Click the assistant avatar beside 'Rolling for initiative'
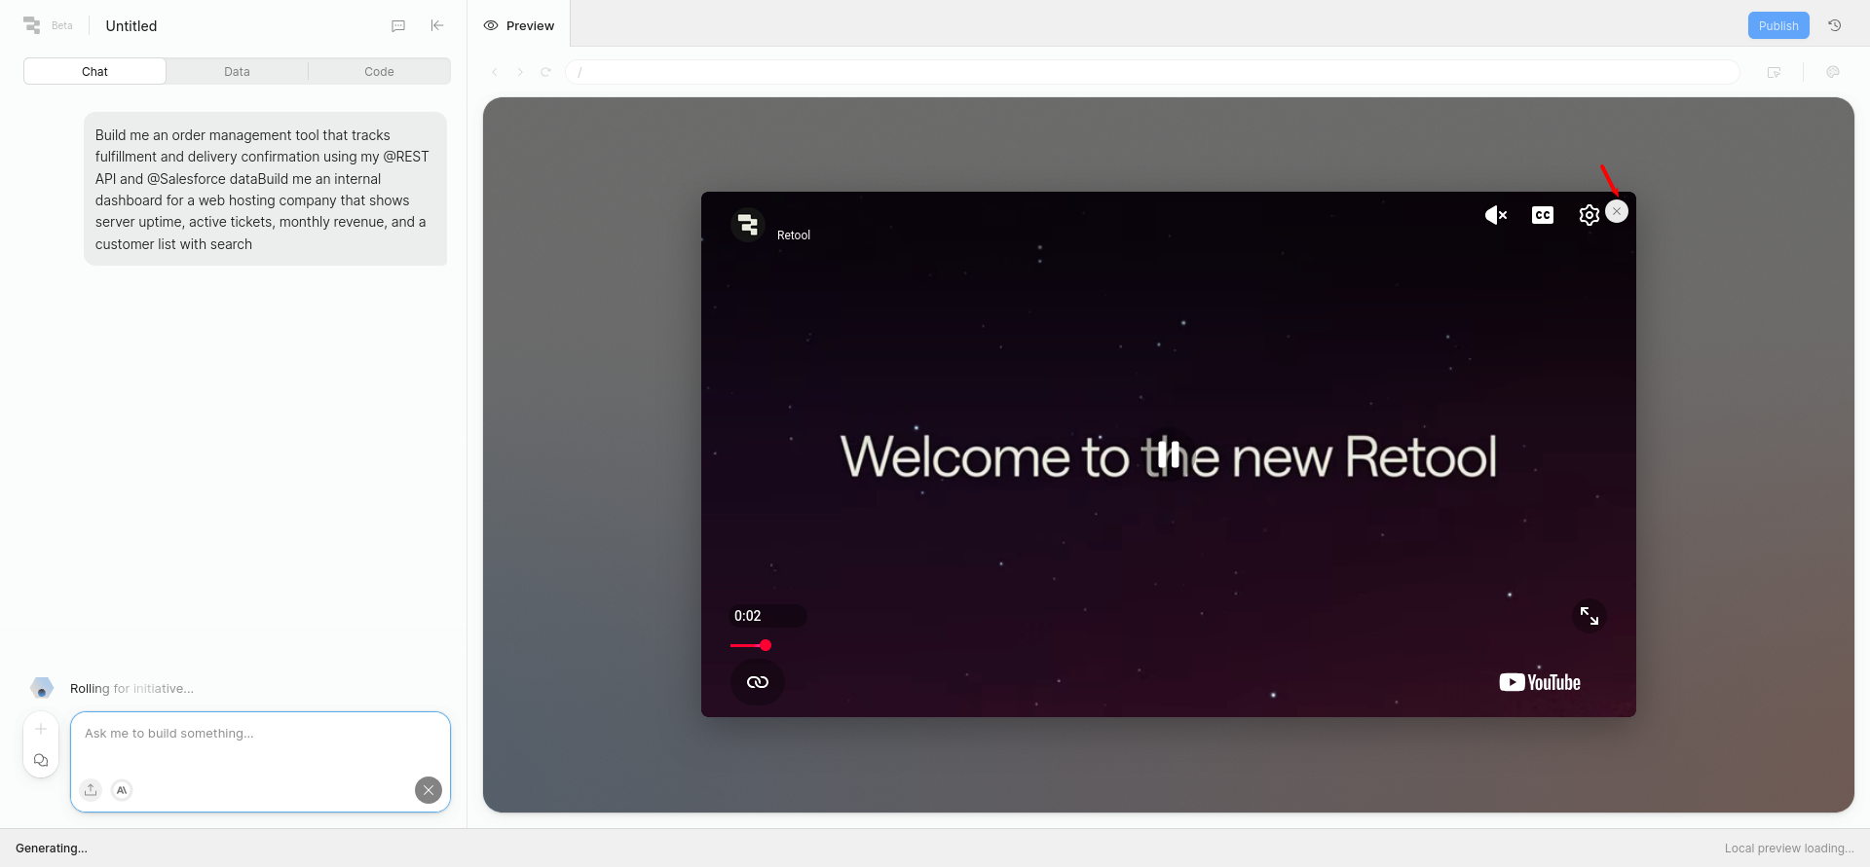This screenshot has width=1870, height=867. click(42, 688)
